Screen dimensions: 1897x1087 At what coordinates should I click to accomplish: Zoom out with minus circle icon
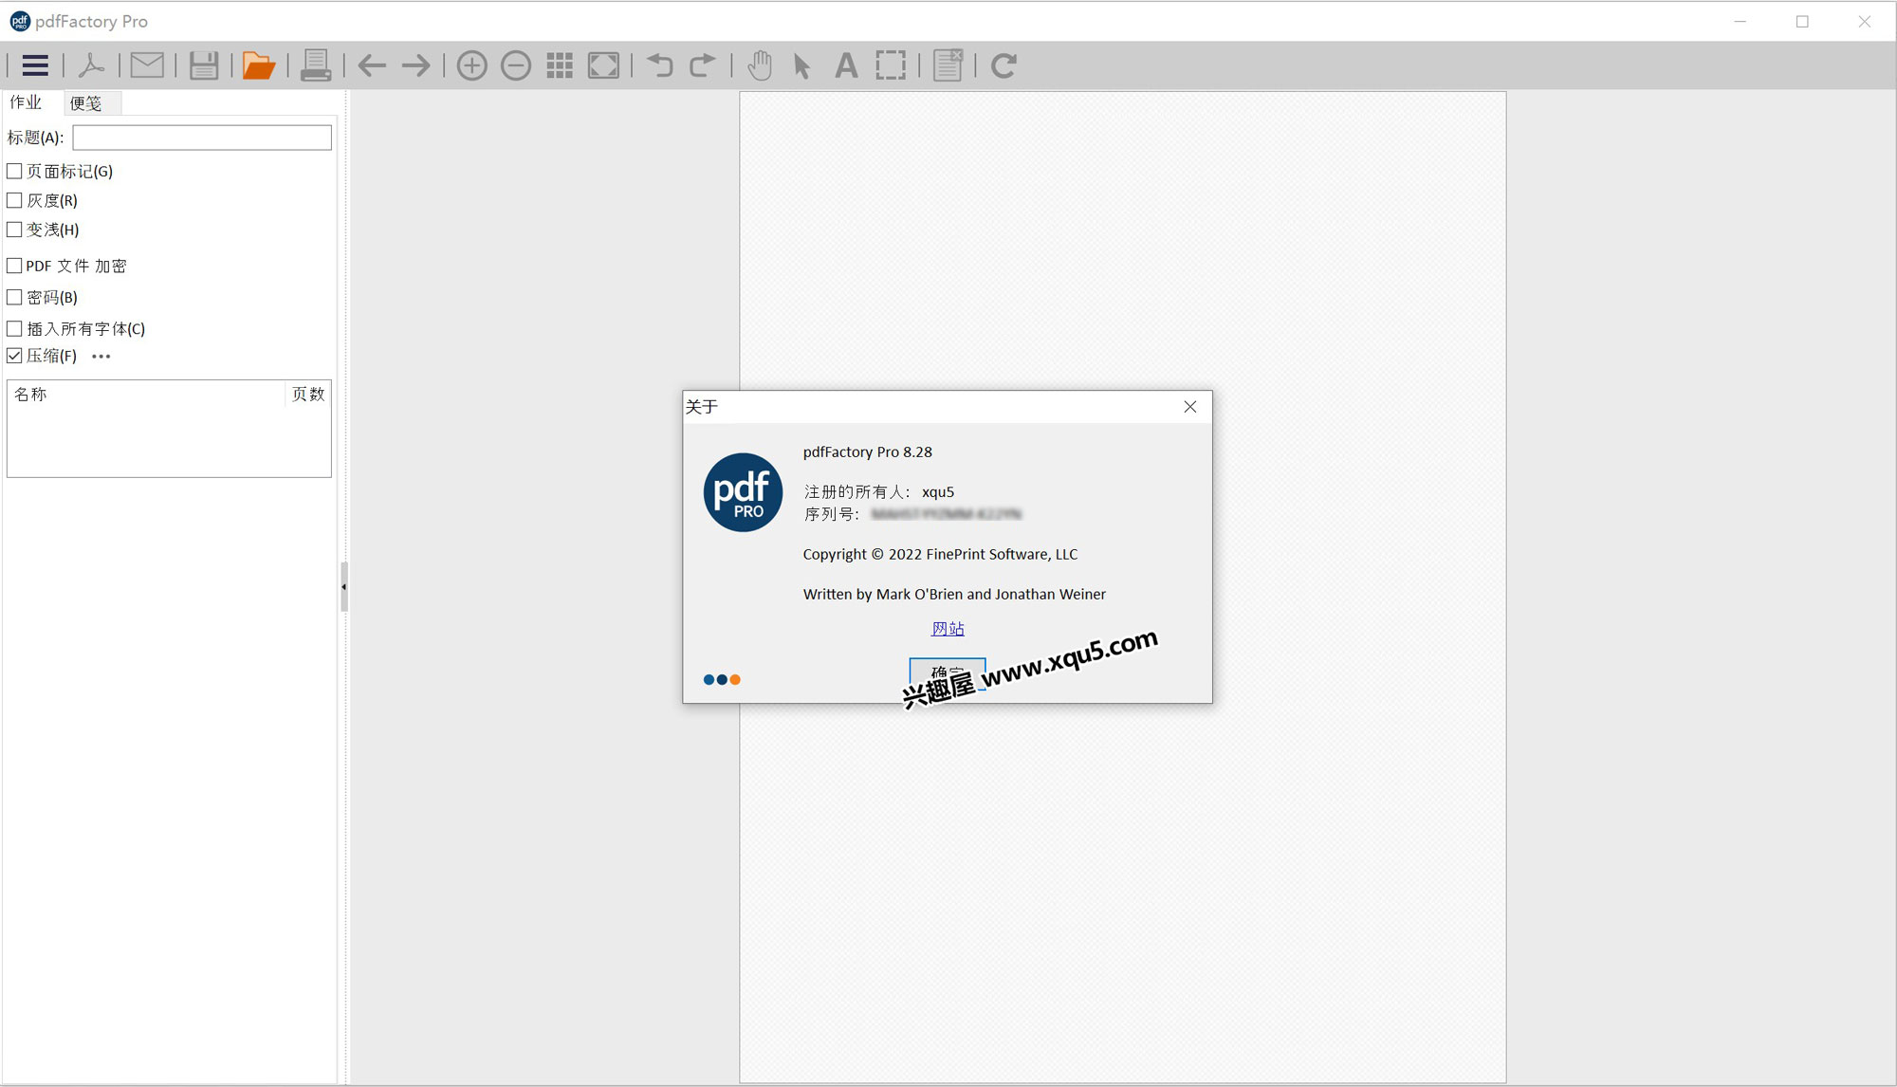coord(516,65)
